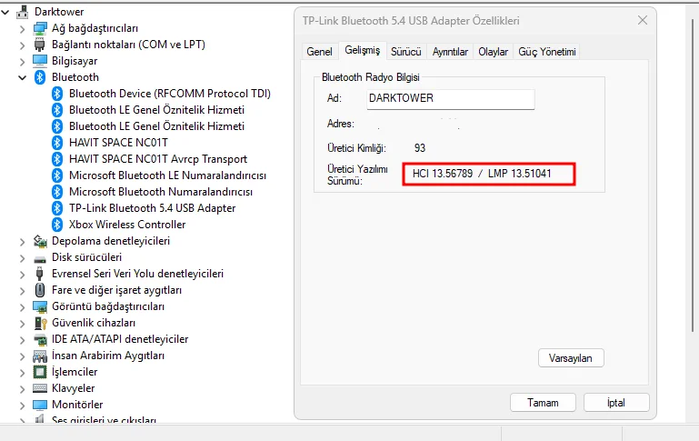Click the İşlemciler processor icon
Viewport: 699px width, 441px height.
click(40, 372)
